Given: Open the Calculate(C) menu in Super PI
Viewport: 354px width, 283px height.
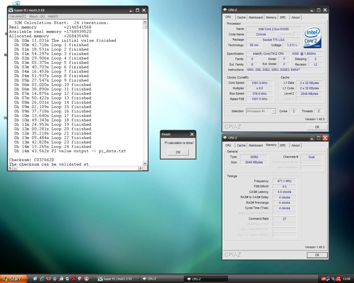Looking at the screenshot, I should [17, 16].
